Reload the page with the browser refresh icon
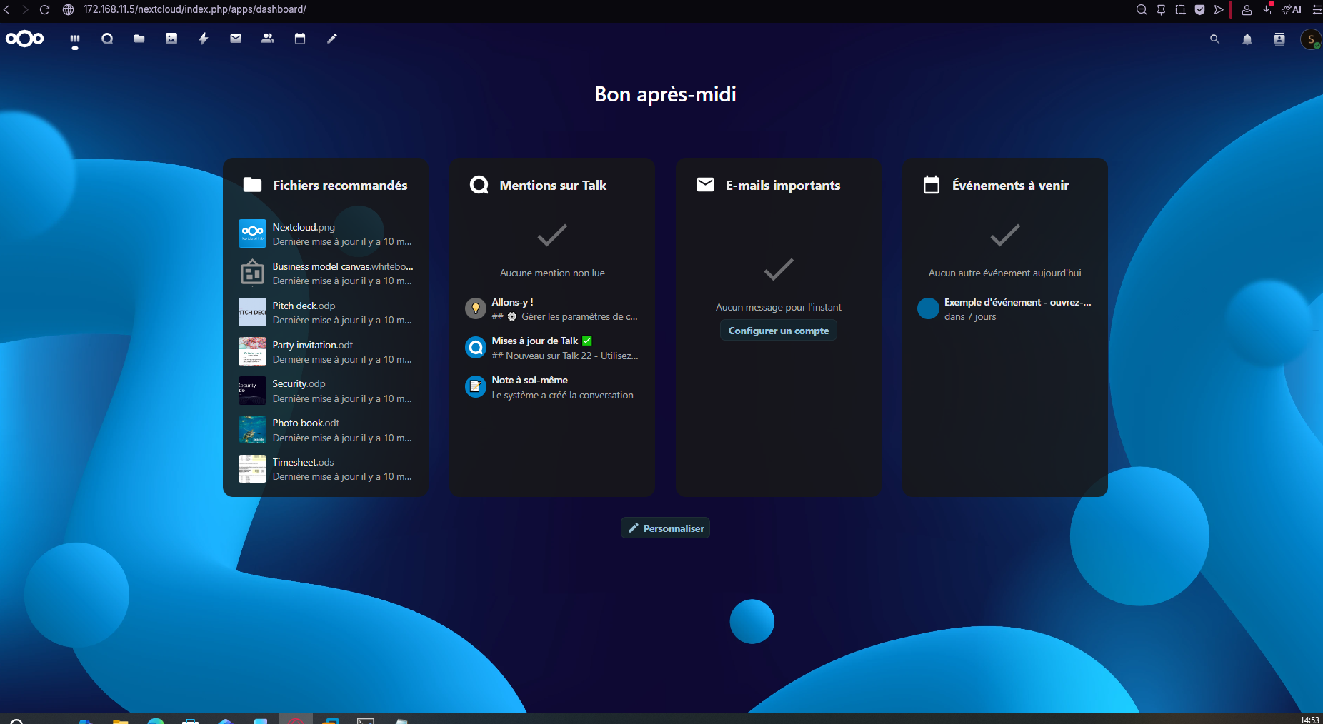1323x724 pixels. coord(45,9)
